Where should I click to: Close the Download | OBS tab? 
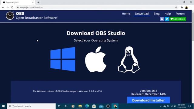coord(33,2)
